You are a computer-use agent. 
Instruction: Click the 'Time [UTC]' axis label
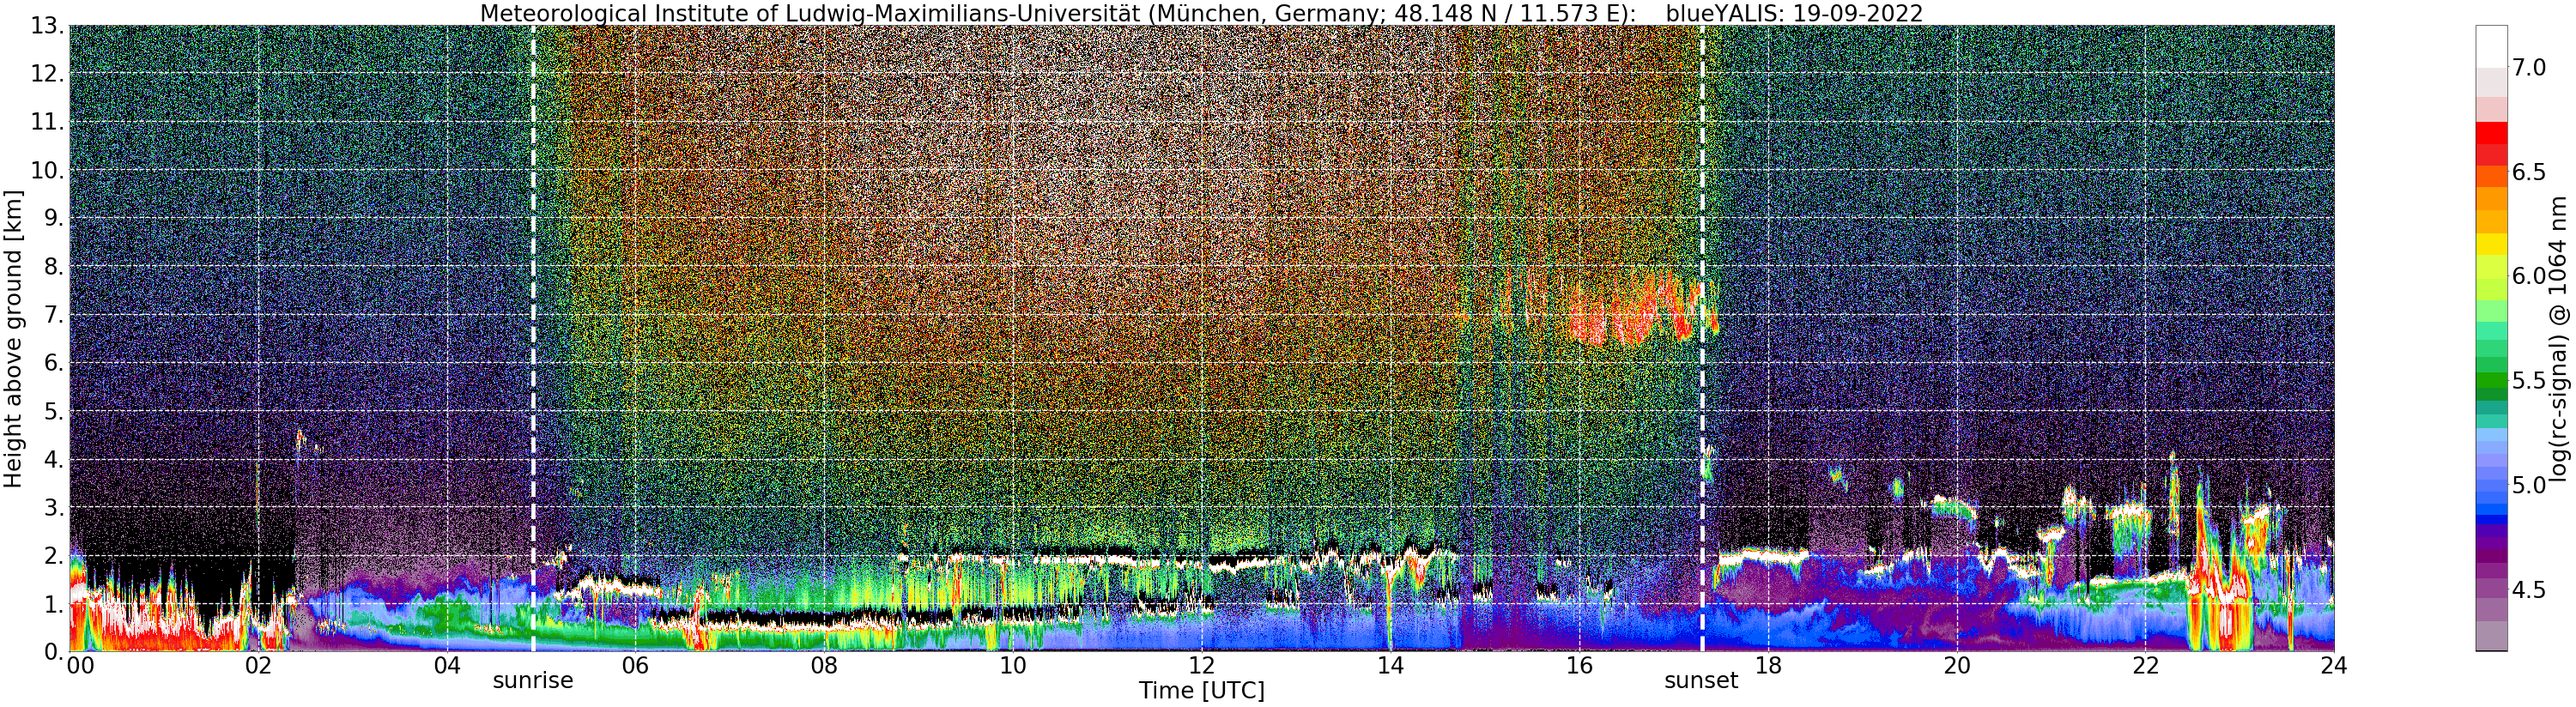point(1201,691)
